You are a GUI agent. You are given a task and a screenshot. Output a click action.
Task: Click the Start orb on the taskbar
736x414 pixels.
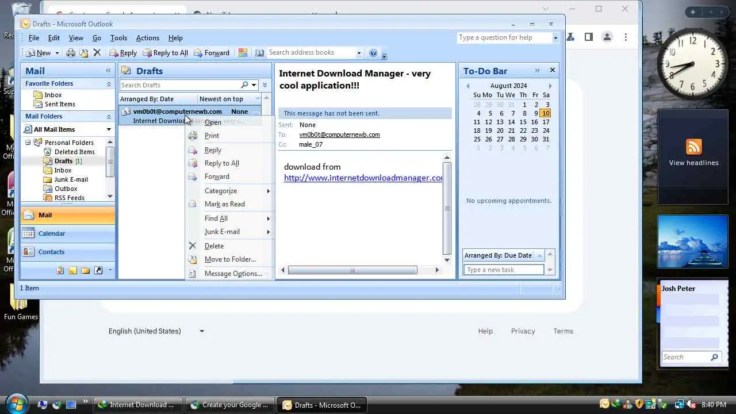[x=17, y=403]
